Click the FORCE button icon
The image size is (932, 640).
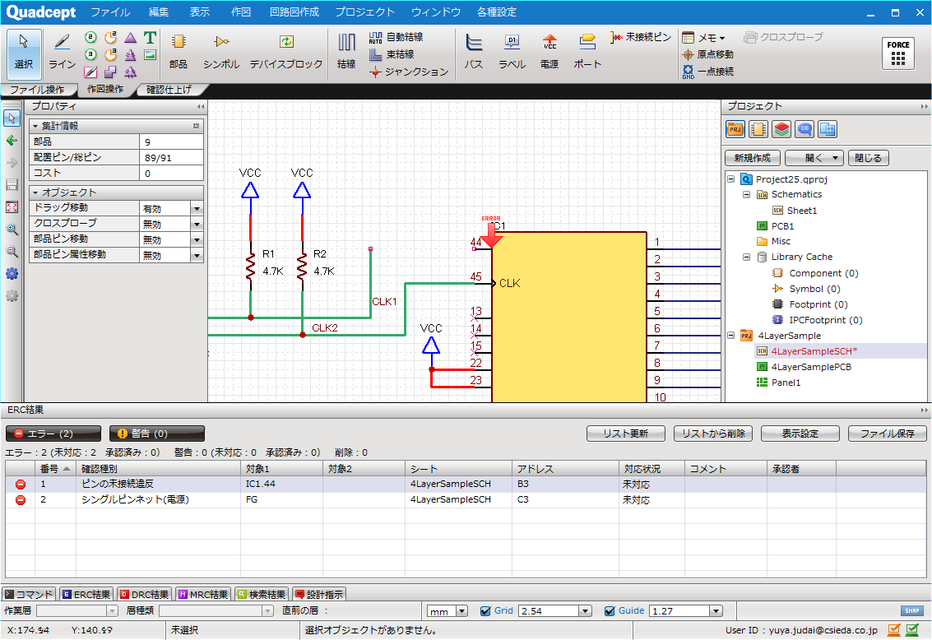(x=898, y=53)
